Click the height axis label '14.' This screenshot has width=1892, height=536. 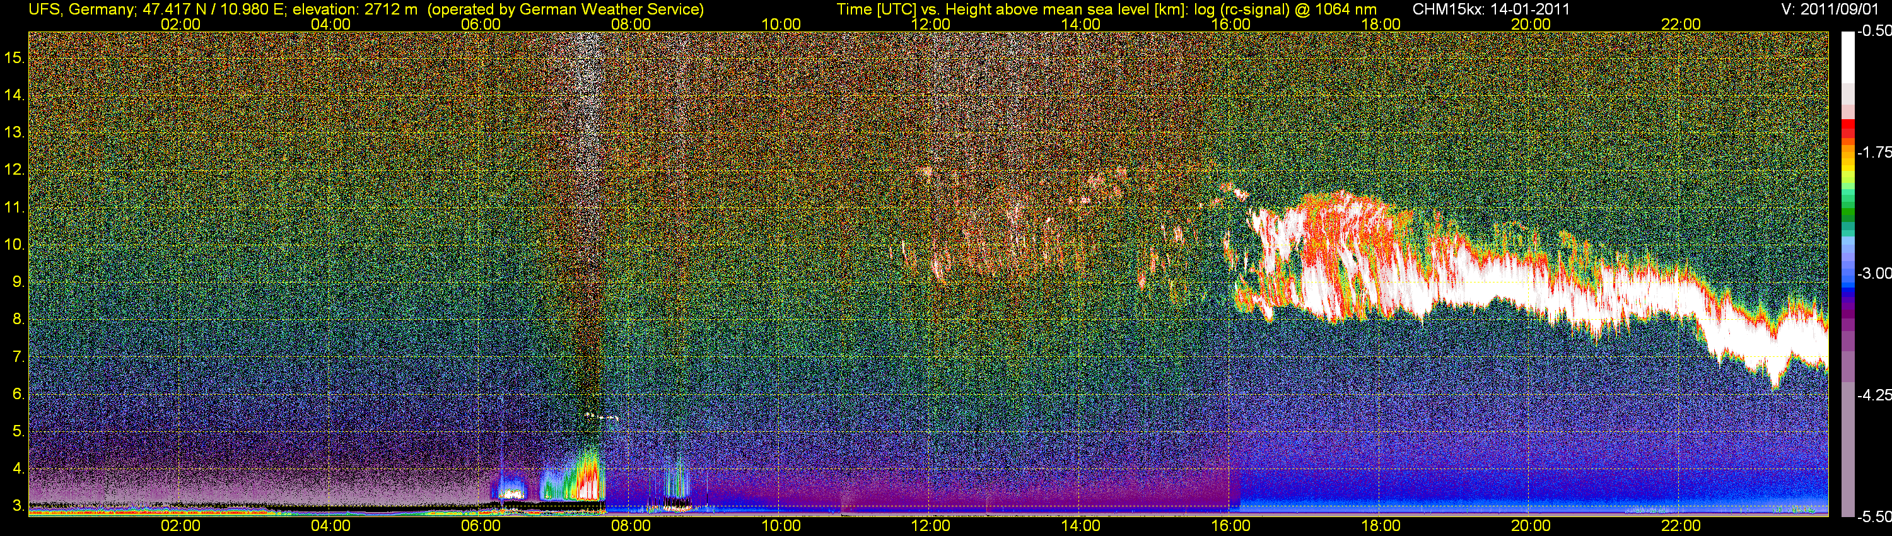tap(15, 95)
